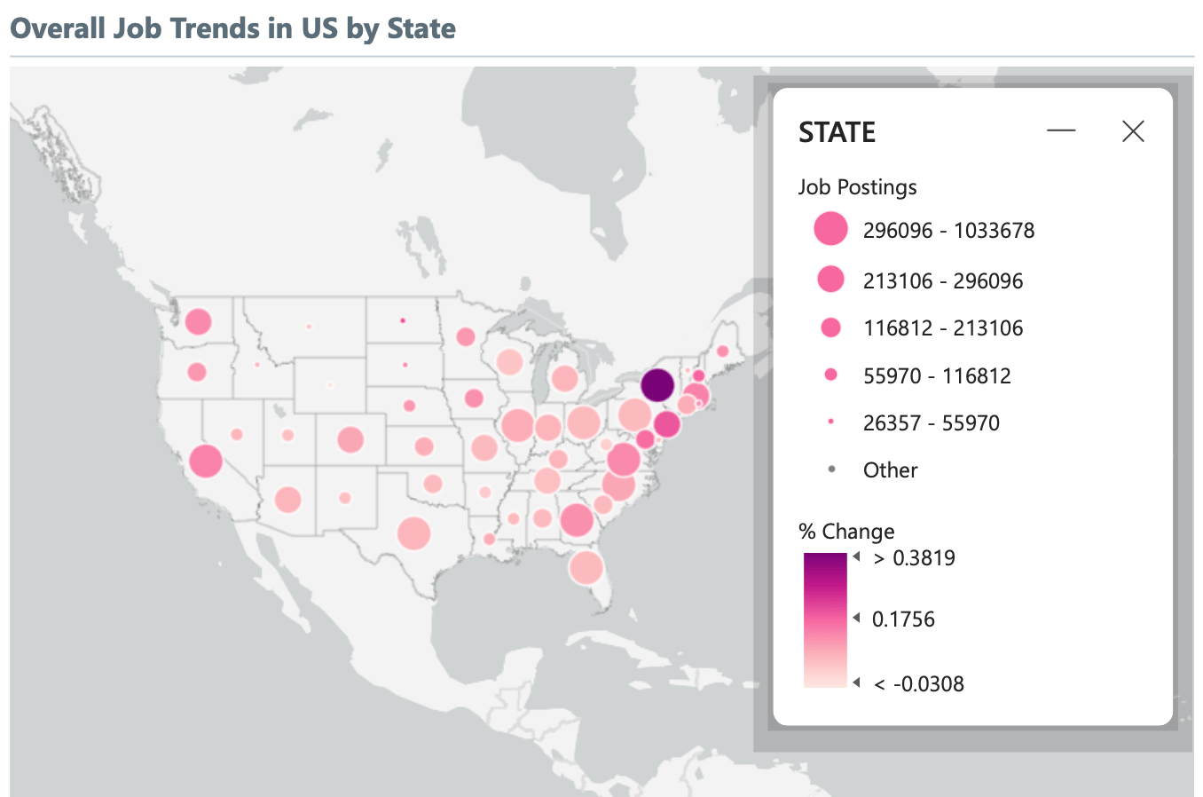This screenshot has width=1203, height=797.
Task: Close the STATE legend panel
Action: (x=1133, y=131)
